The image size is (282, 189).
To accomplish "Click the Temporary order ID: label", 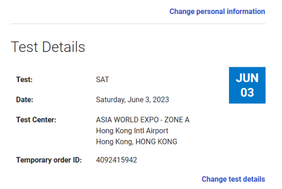I will pyautogui.click(x=49, y=160).
